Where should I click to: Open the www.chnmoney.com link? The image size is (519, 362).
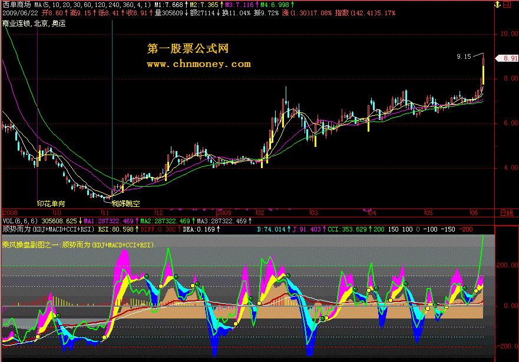(x=199, y=63)
